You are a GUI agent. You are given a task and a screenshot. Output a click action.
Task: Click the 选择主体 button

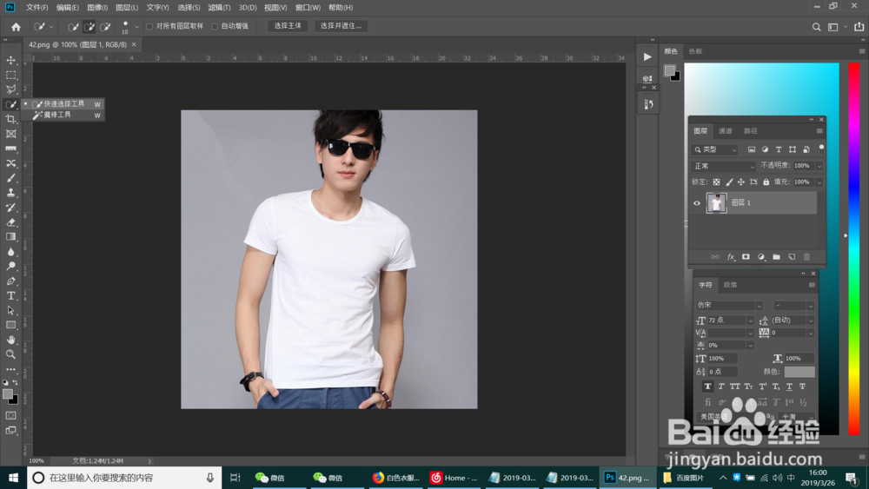click(x=288, y=26)
